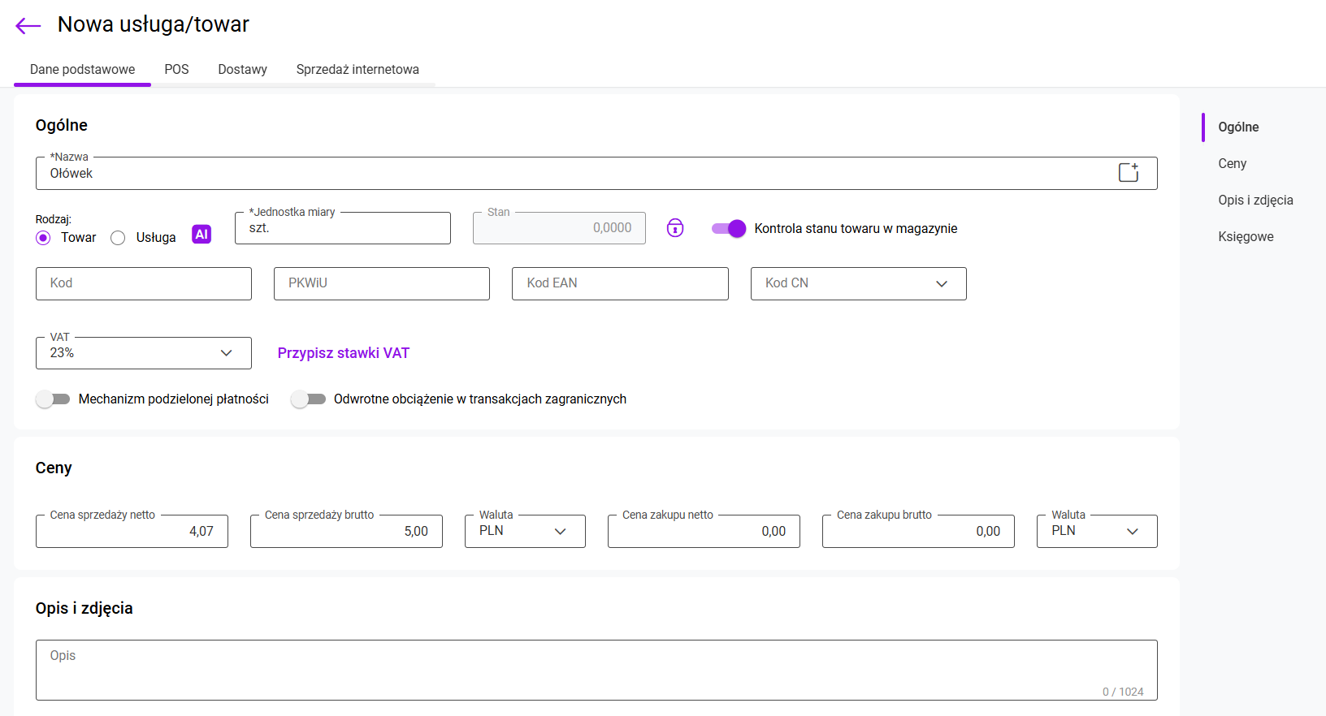Jump to Księgowe section in sidebar
The height and width of the screenshot is (716, 1326).
point(1246,237)
